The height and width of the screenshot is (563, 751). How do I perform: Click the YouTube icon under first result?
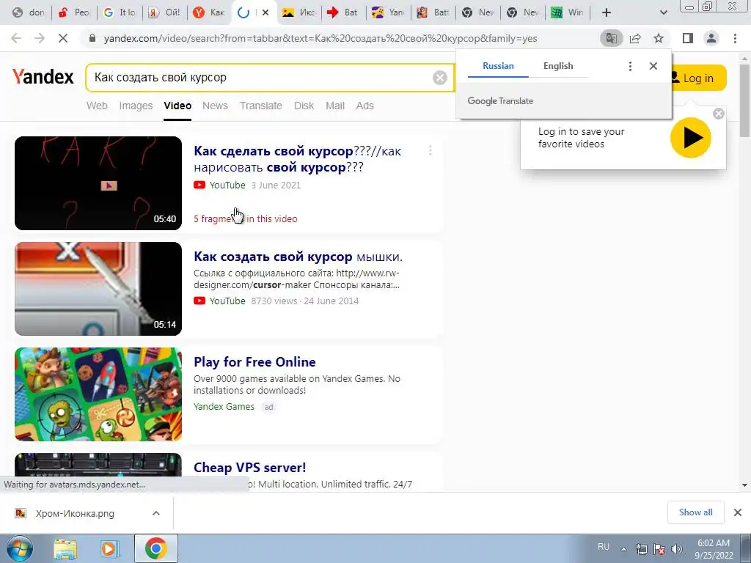coord(199,185)
